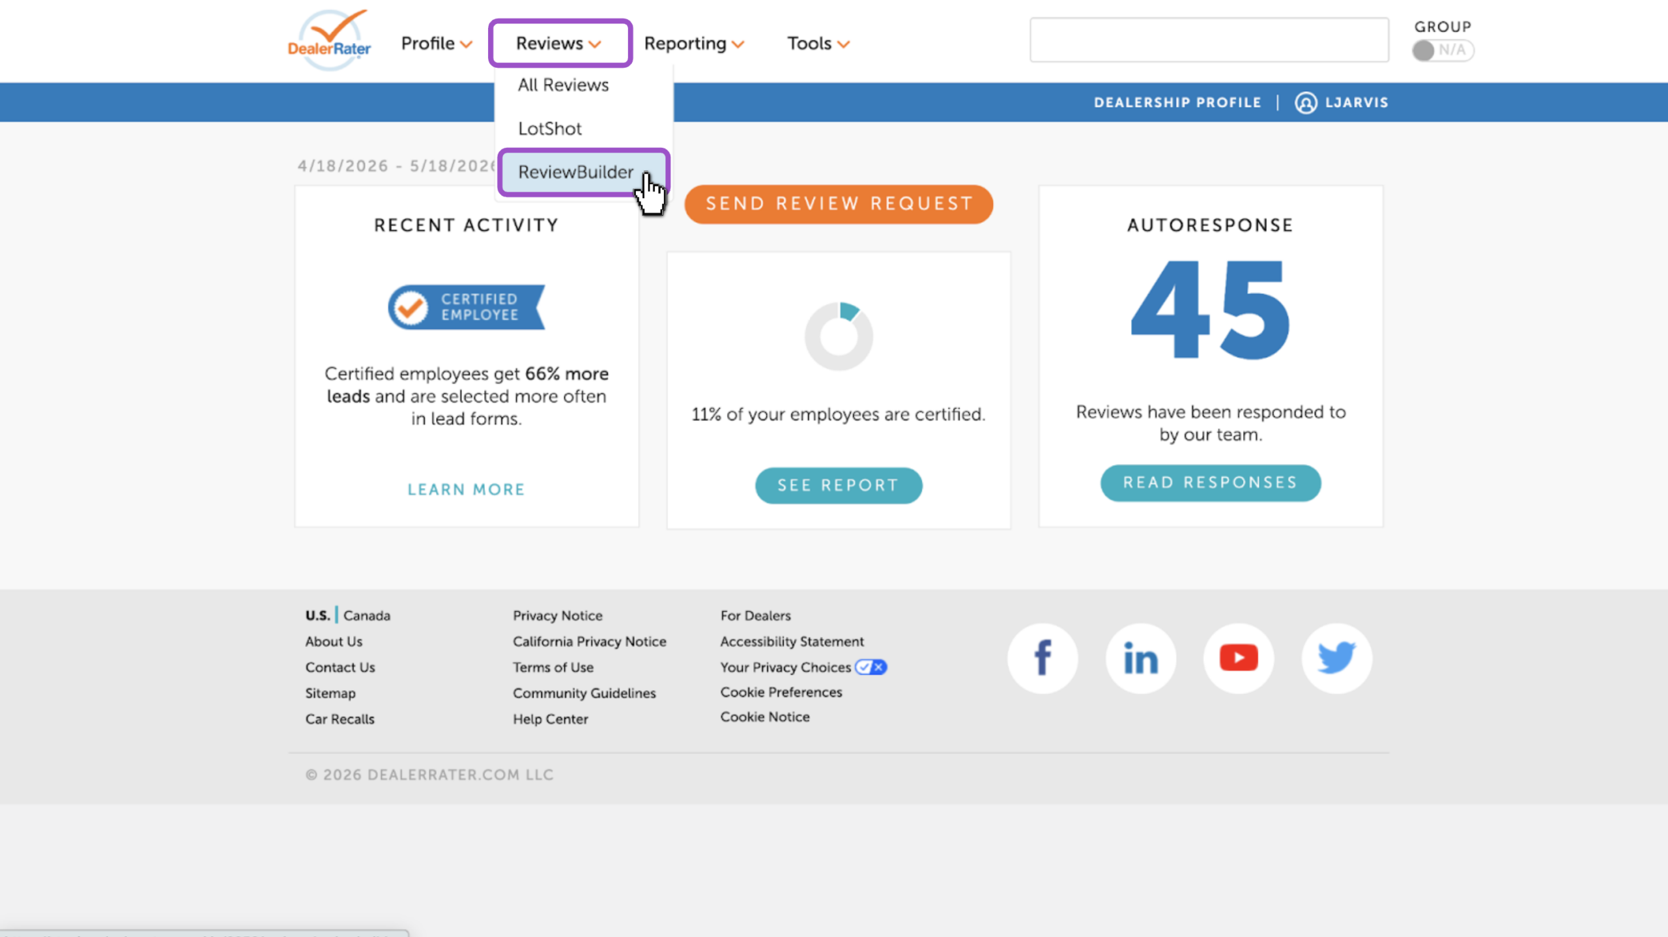The height and width of the screenshot is (937, 1668).
Task: Choose ReviewBuilder from the Reviews menu
Action: click(583, 172)
